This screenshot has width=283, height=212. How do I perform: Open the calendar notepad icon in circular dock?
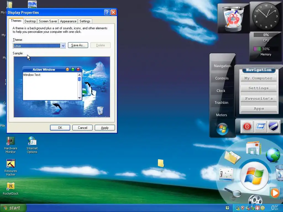pyautogui.click(x=226, y=174)
